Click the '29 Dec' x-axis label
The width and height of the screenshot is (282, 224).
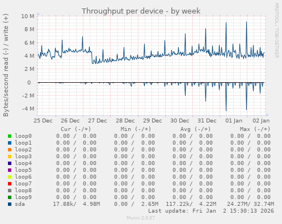coord(153,121)
